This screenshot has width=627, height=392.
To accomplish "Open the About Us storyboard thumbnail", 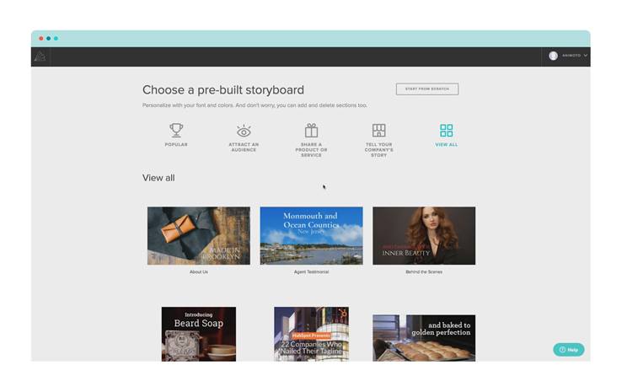I will click(199, 235).
